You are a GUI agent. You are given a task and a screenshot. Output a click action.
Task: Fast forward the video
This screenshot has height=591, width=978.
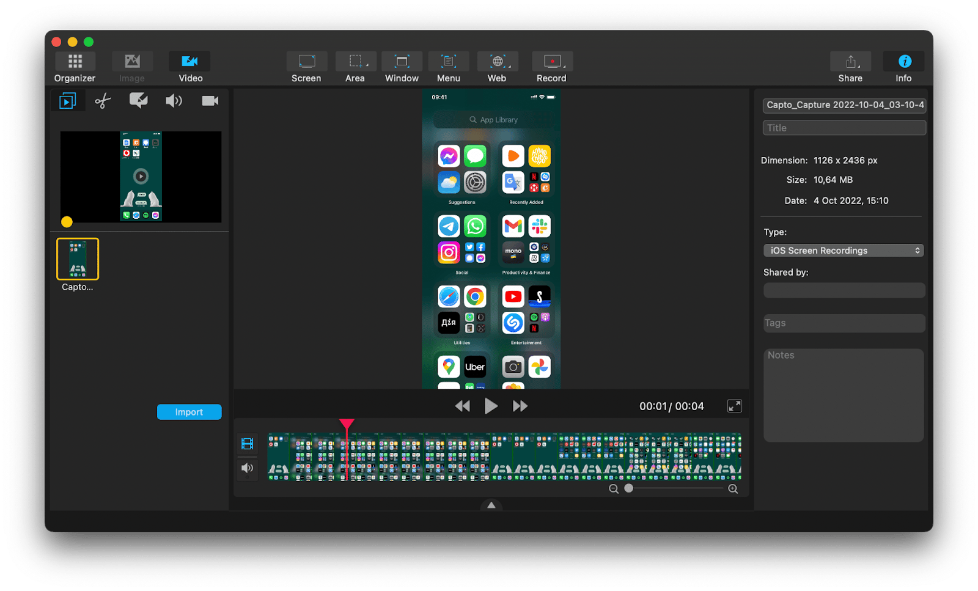[520, 406]
